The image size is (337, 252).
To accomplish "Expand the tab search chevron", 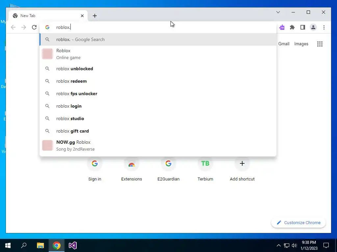I will [278, 12].
